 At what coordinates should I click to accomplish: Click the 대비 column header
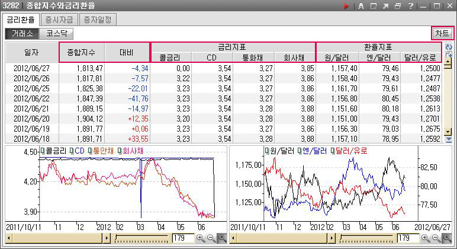[x=127, y=52]
